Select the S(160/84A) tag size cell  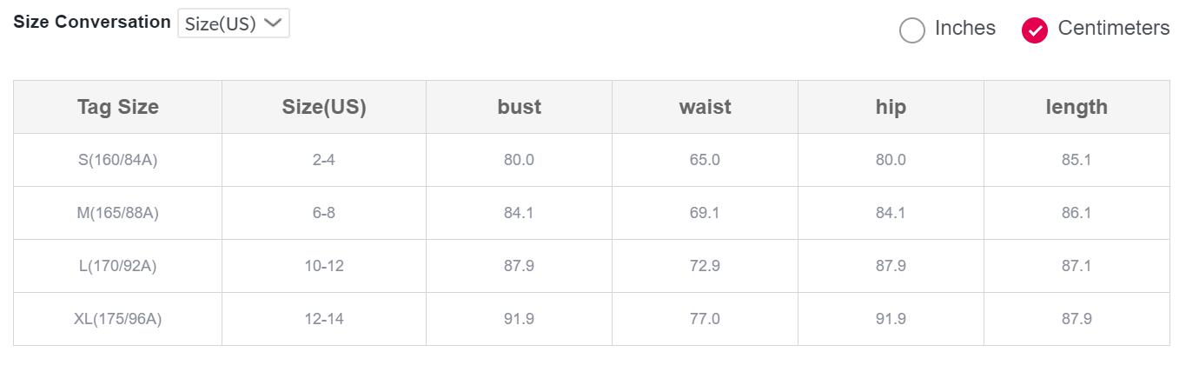coord(118,160)
